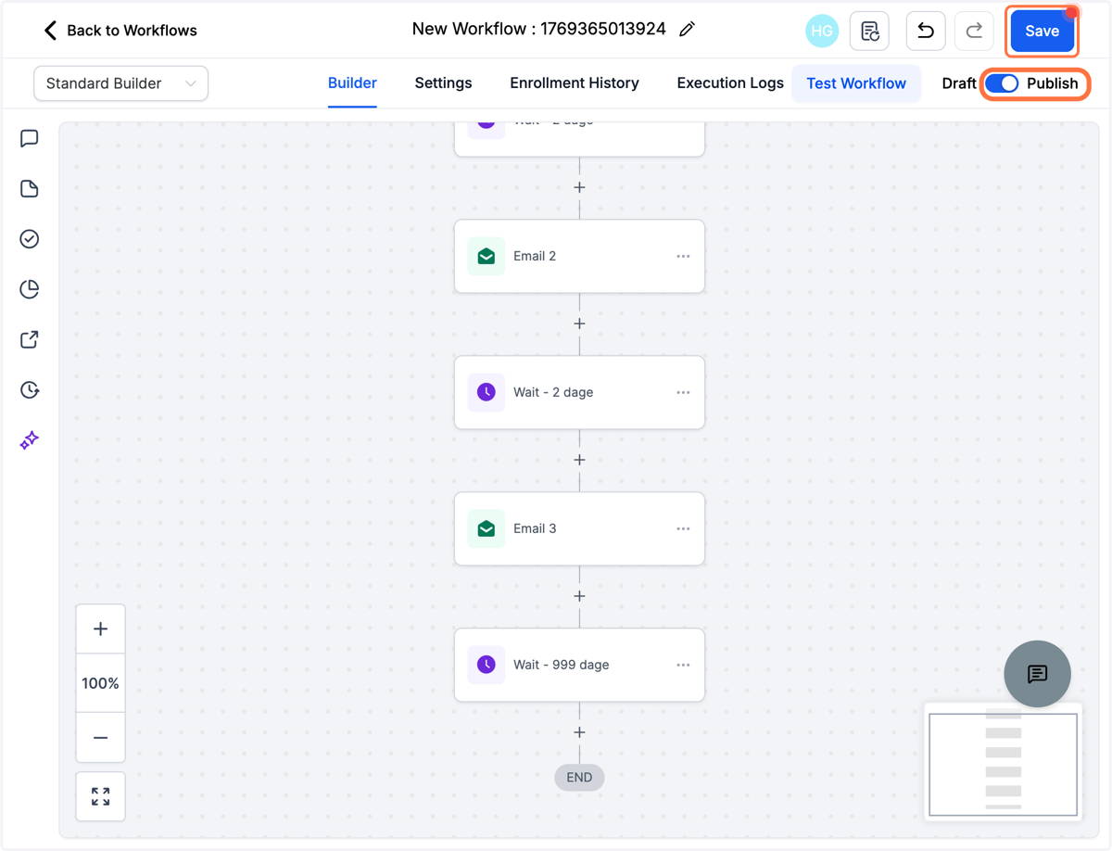
Task: Select the Email 2 action node
Action: pos(579,256)
